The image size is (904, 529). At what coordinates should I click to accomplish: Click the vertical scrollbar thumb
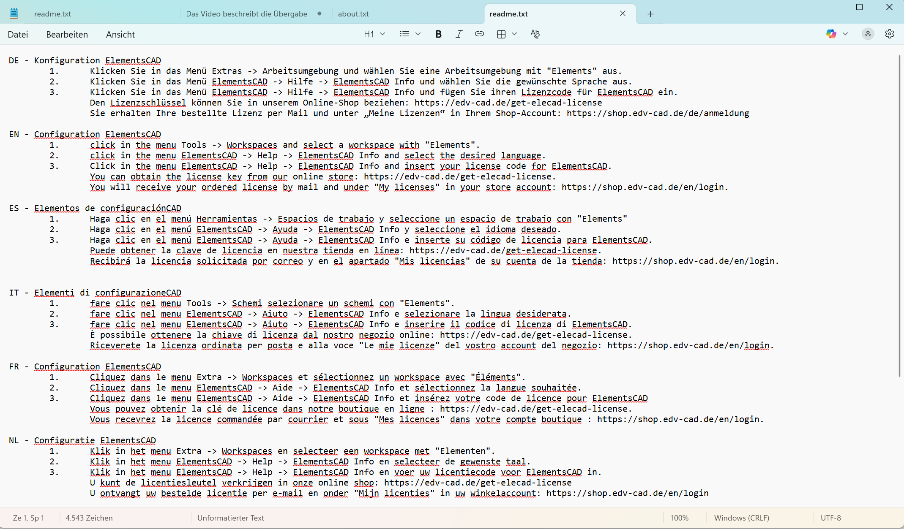[x=899, y=215]
